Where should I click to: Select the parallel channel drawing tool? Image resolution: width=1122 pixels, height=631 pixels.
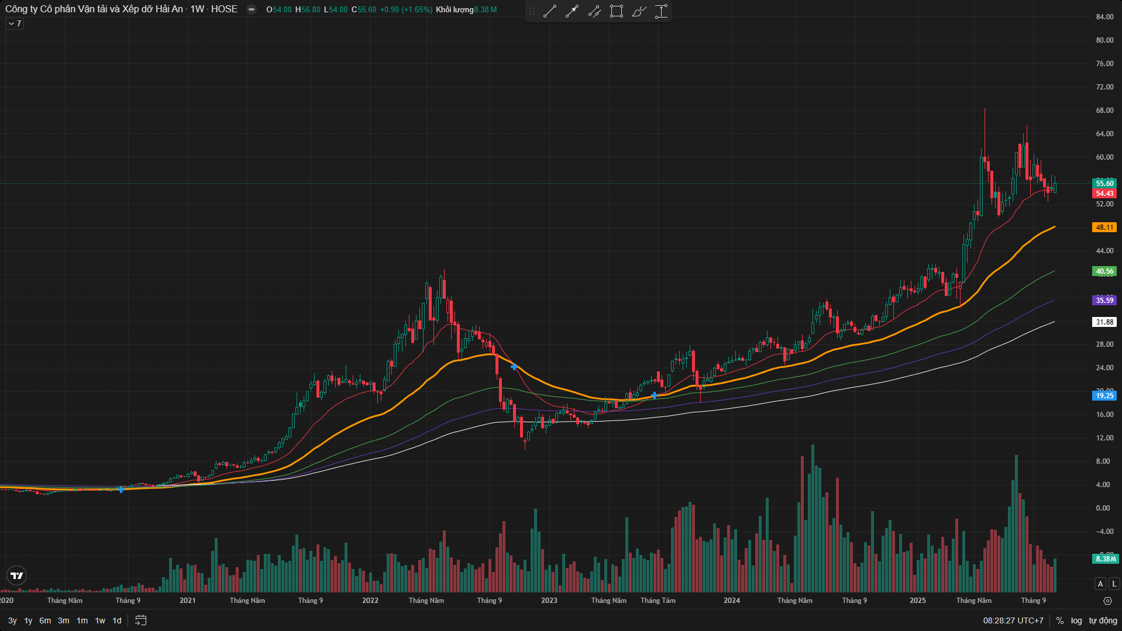[x=594, y=11]
